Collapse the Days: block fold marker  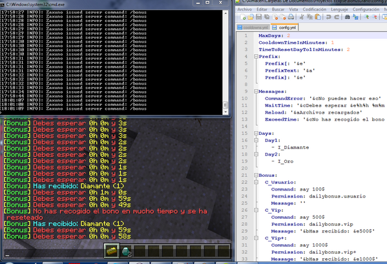[x=256, y=134]
